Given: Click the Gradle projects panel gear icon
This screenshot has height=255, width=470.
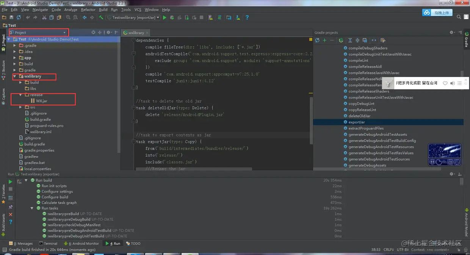Looking at the screenshot, I should point(452,33).
